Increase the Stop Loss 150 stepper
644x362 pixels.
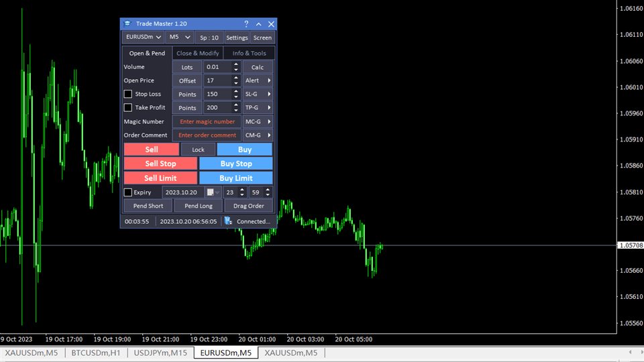click(x=235, y=91)
